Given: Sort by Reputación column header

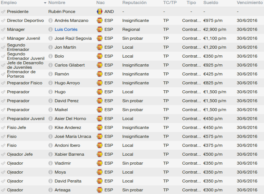Looking at the screenshot, I should click(x=134, y=3).
